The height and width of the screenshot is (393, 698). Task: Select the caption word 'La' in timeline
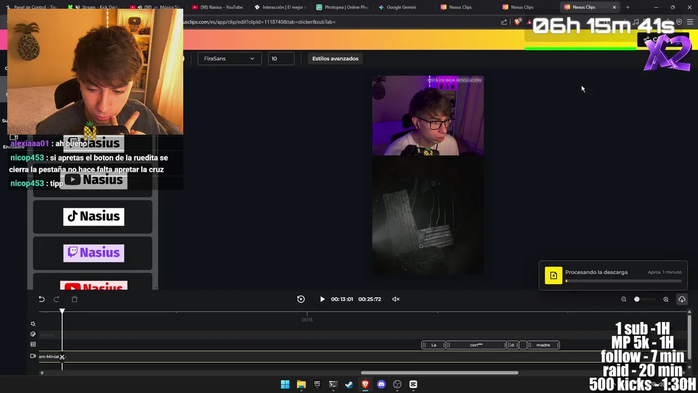pos(434,345)
